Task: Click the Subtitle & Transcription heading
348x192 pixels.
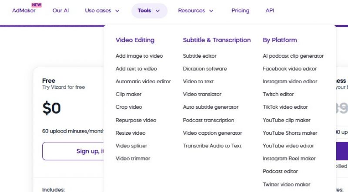Action: click(x=217, y=40)
